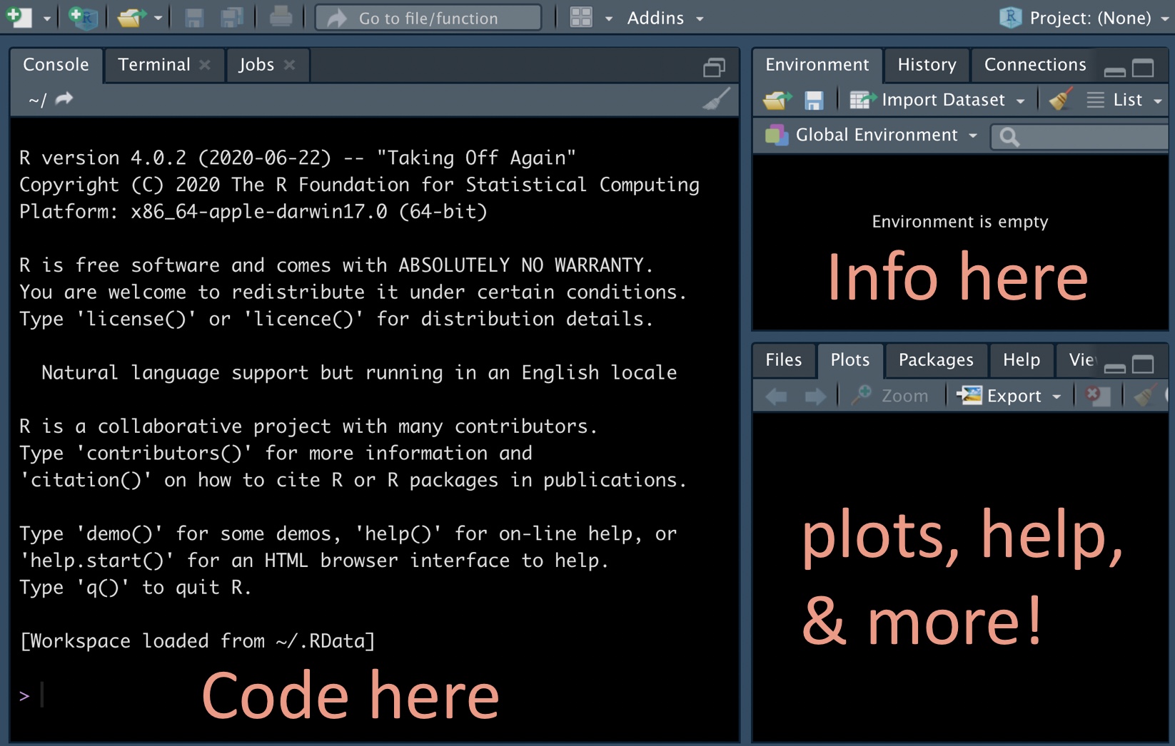This screenshot has height=746, width=1175.
Task: Click the Go to file/function field
Action: [x=428, y=18]
